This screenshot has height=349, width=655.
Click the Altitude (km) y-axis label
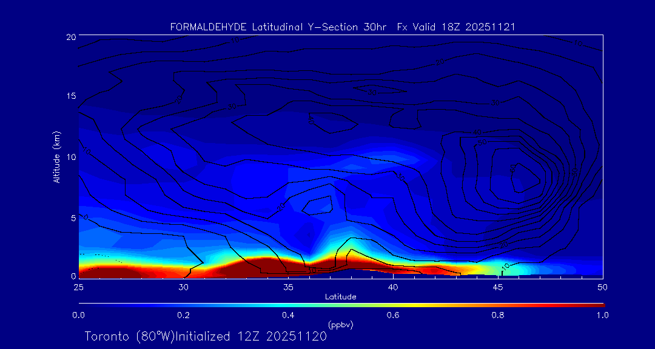[56, 156]
